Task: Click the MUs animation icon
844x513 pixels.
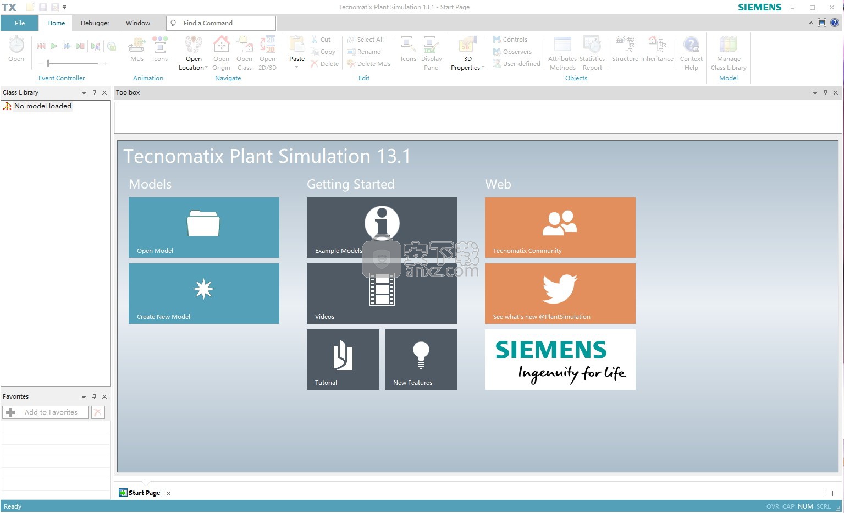Action: [137, 49]
